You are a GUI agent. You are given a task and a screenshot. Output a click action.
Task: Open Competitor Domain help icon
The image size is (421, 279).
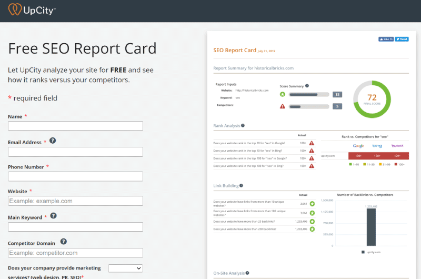pyautogui.click(x=63, y=242)
